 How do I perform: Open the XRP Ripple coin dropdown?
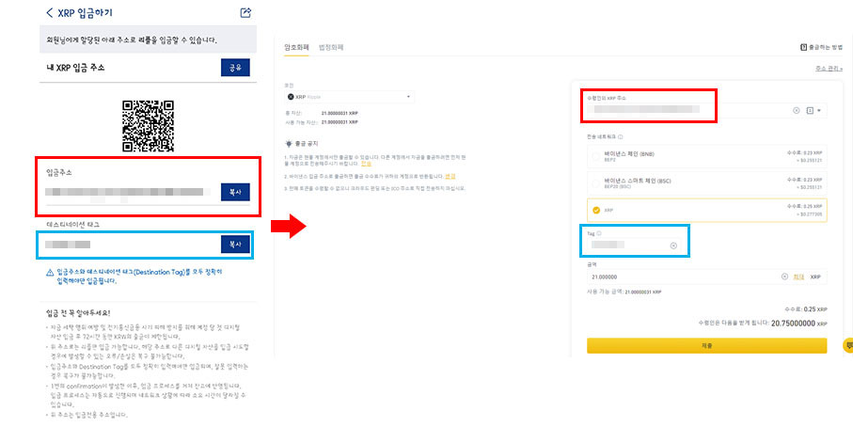point(349,97)
